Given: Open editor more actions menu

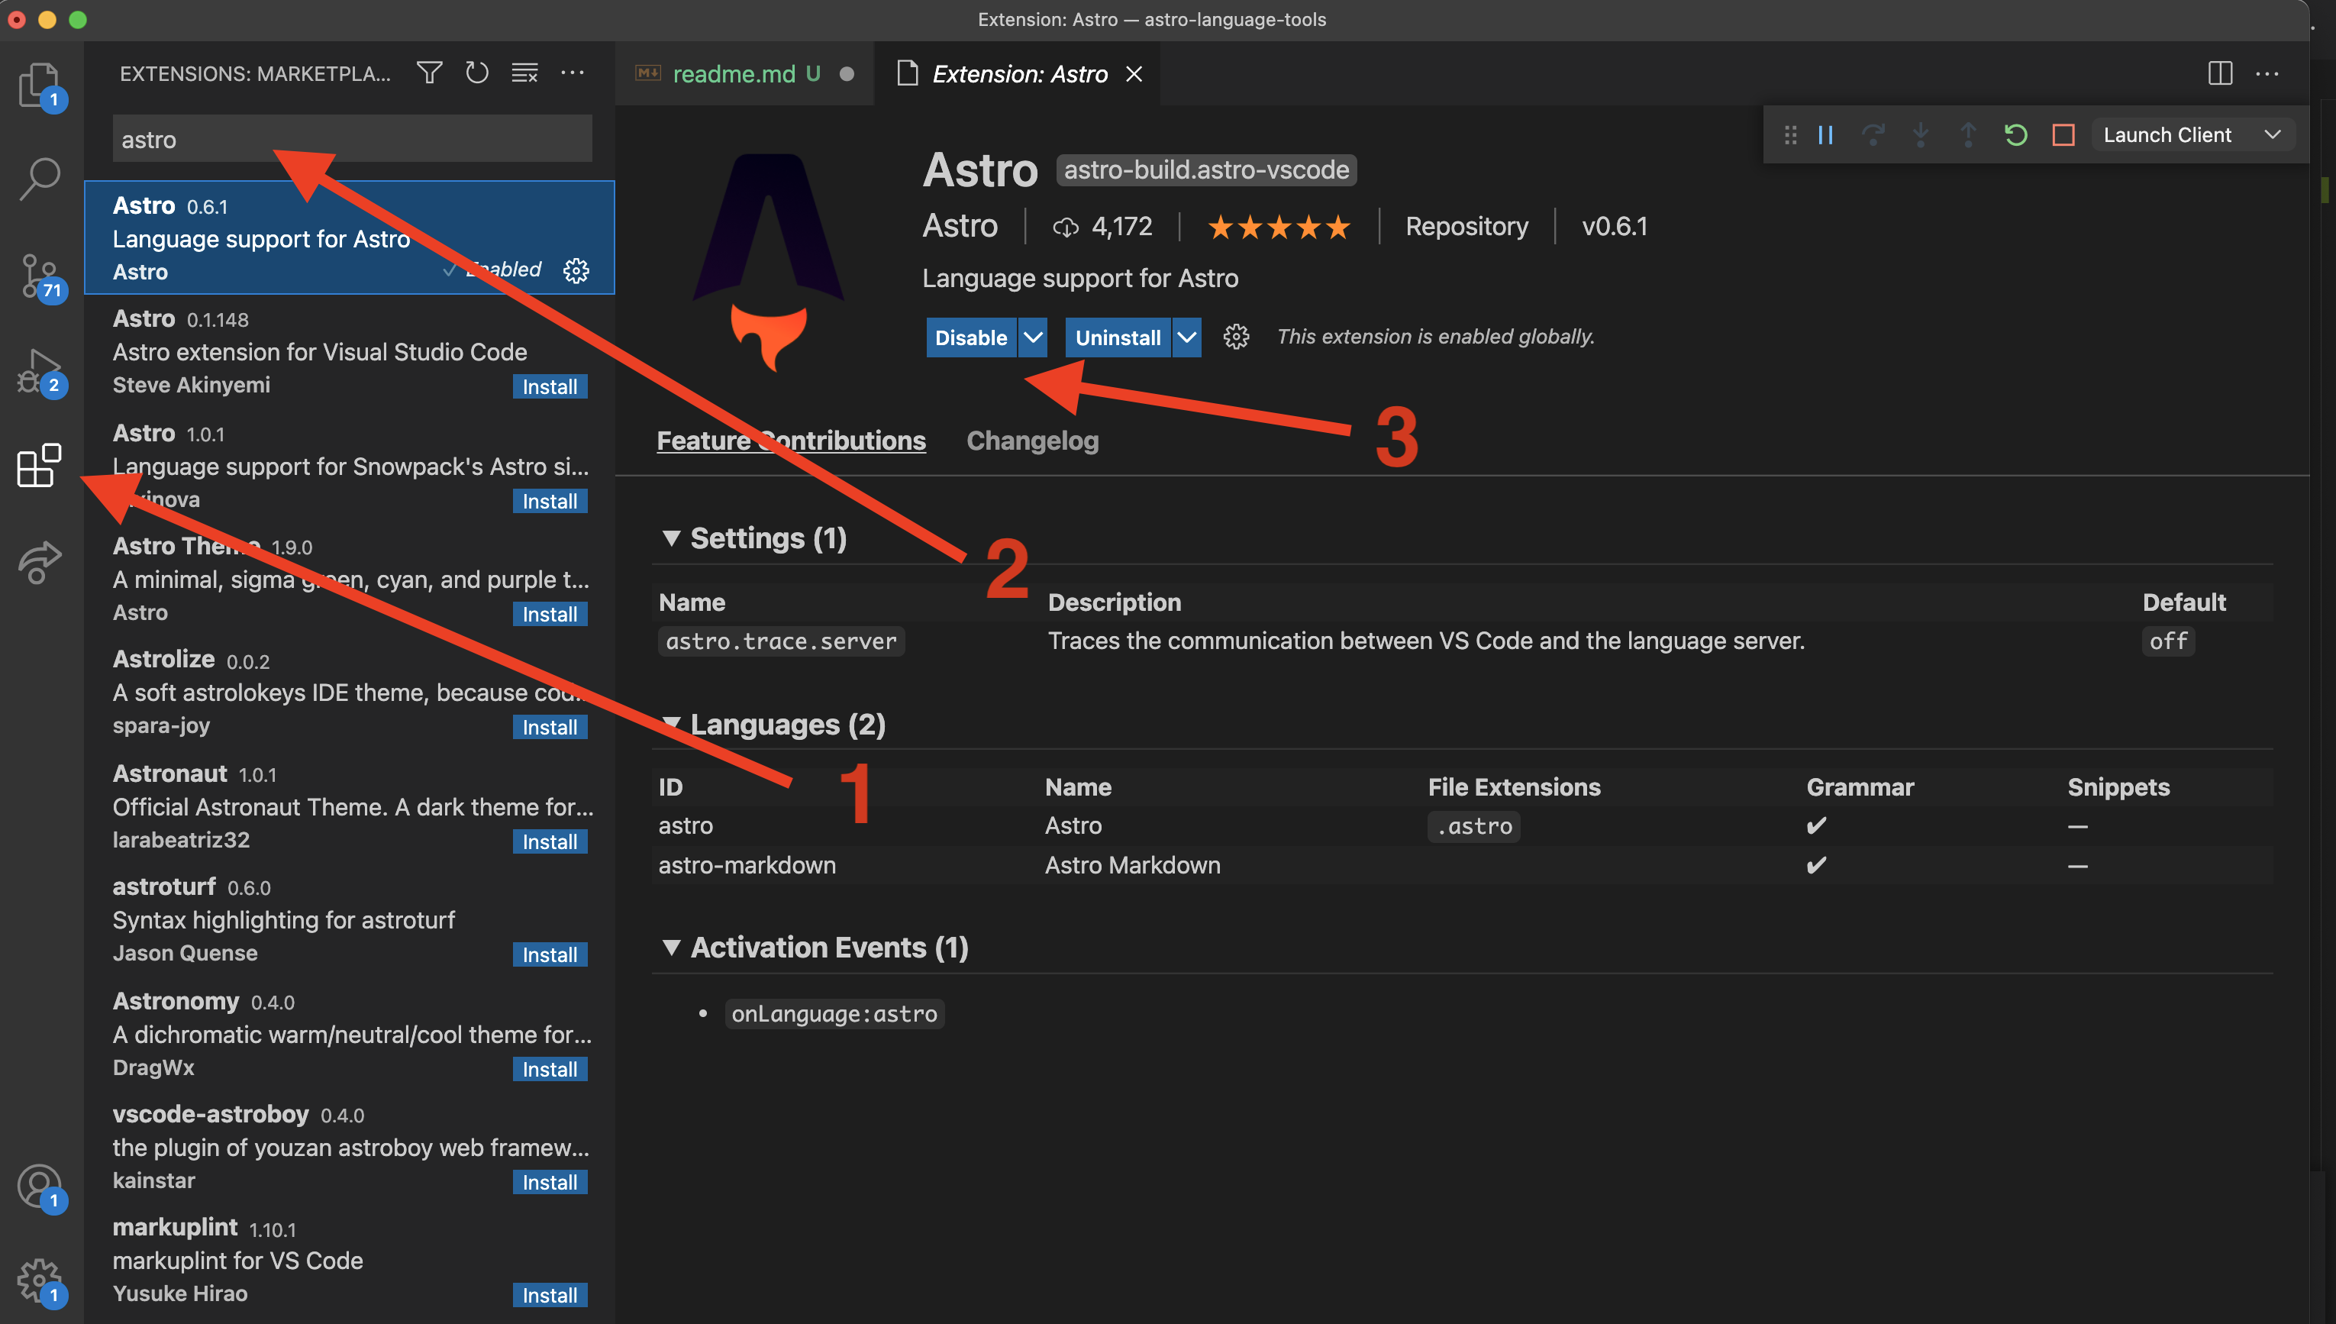Looking at the screenshot, I should click(x=2267, y=73).
